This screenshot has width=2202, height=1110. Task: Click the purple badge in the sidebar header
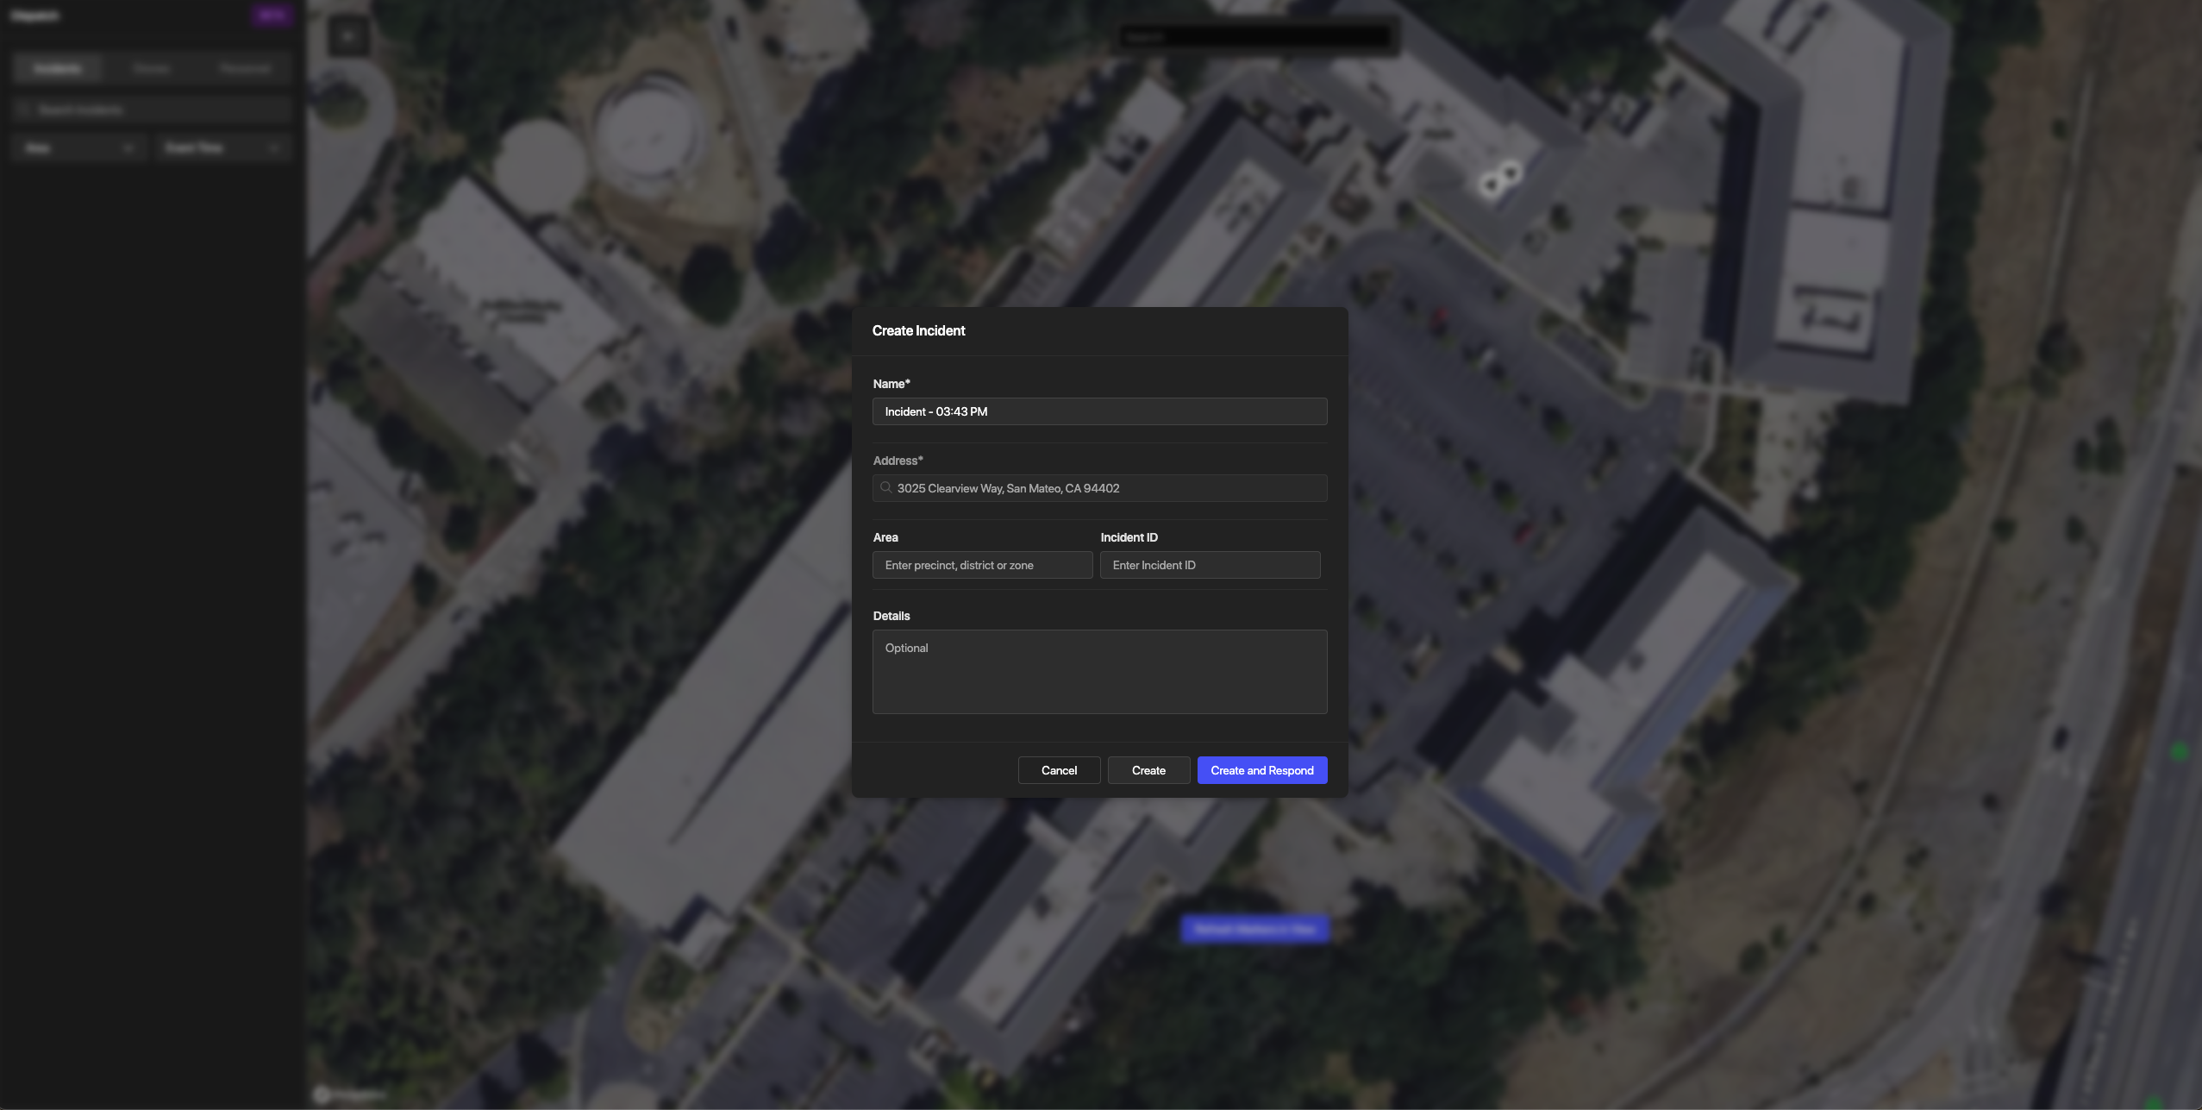coord(272,16)
